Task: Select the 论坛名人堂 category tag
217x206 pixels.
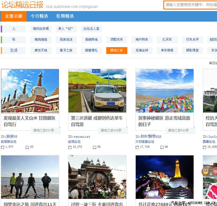Action: click(91, 29)
